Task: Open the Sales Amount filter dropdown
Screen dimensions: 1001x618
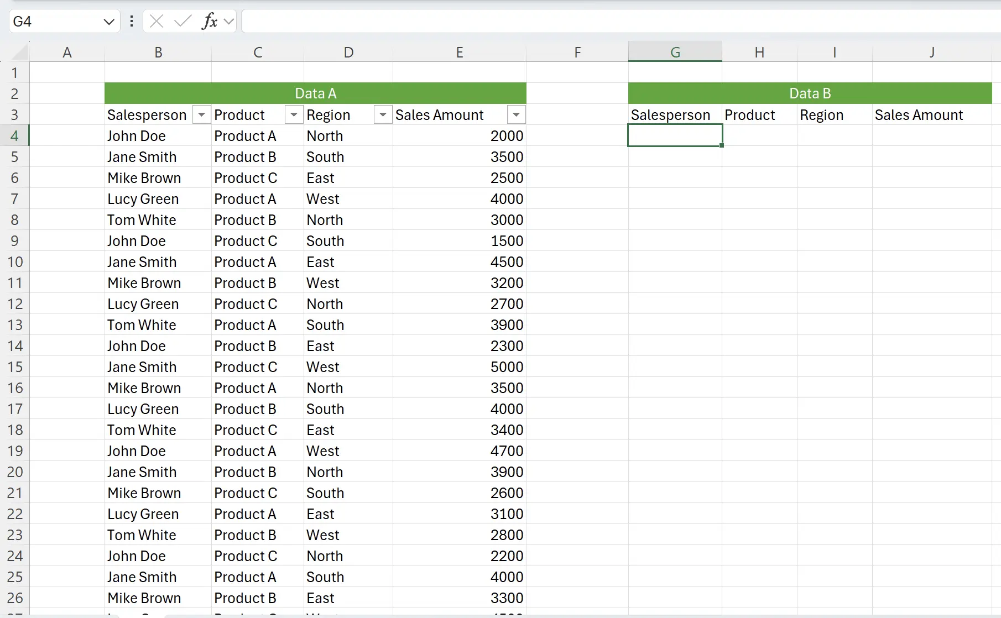Action: click(x=516, y=115)
